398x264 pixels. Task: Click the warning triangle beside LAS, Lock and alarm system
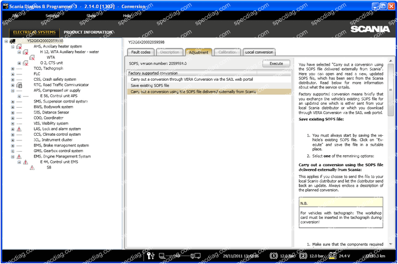19,129
